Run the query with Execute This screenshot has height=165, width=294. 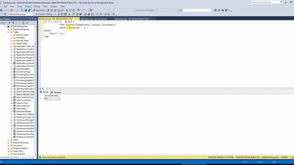point(40,14)
